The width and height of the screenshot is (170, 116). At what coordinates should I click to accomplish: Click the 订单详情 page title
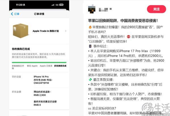[x=39, y=14]
